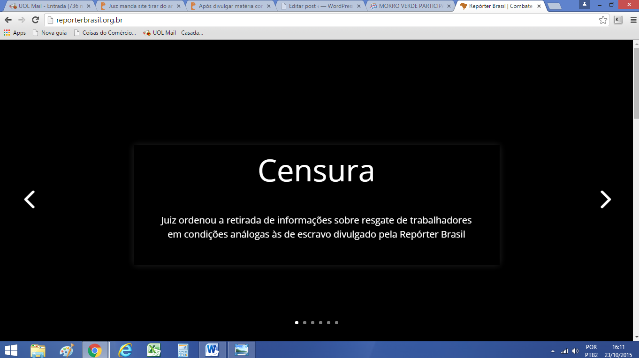Close the Juiz manda site tirar tab
This screenshot has width=639, height=358.
coord(178,7)
